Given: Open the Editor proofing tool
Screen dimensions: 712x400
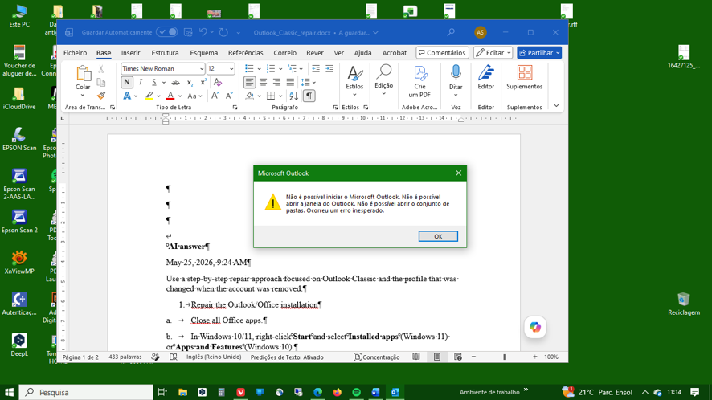Looking at the screenshot, I should pyautogui.click(x=485, y=77).
